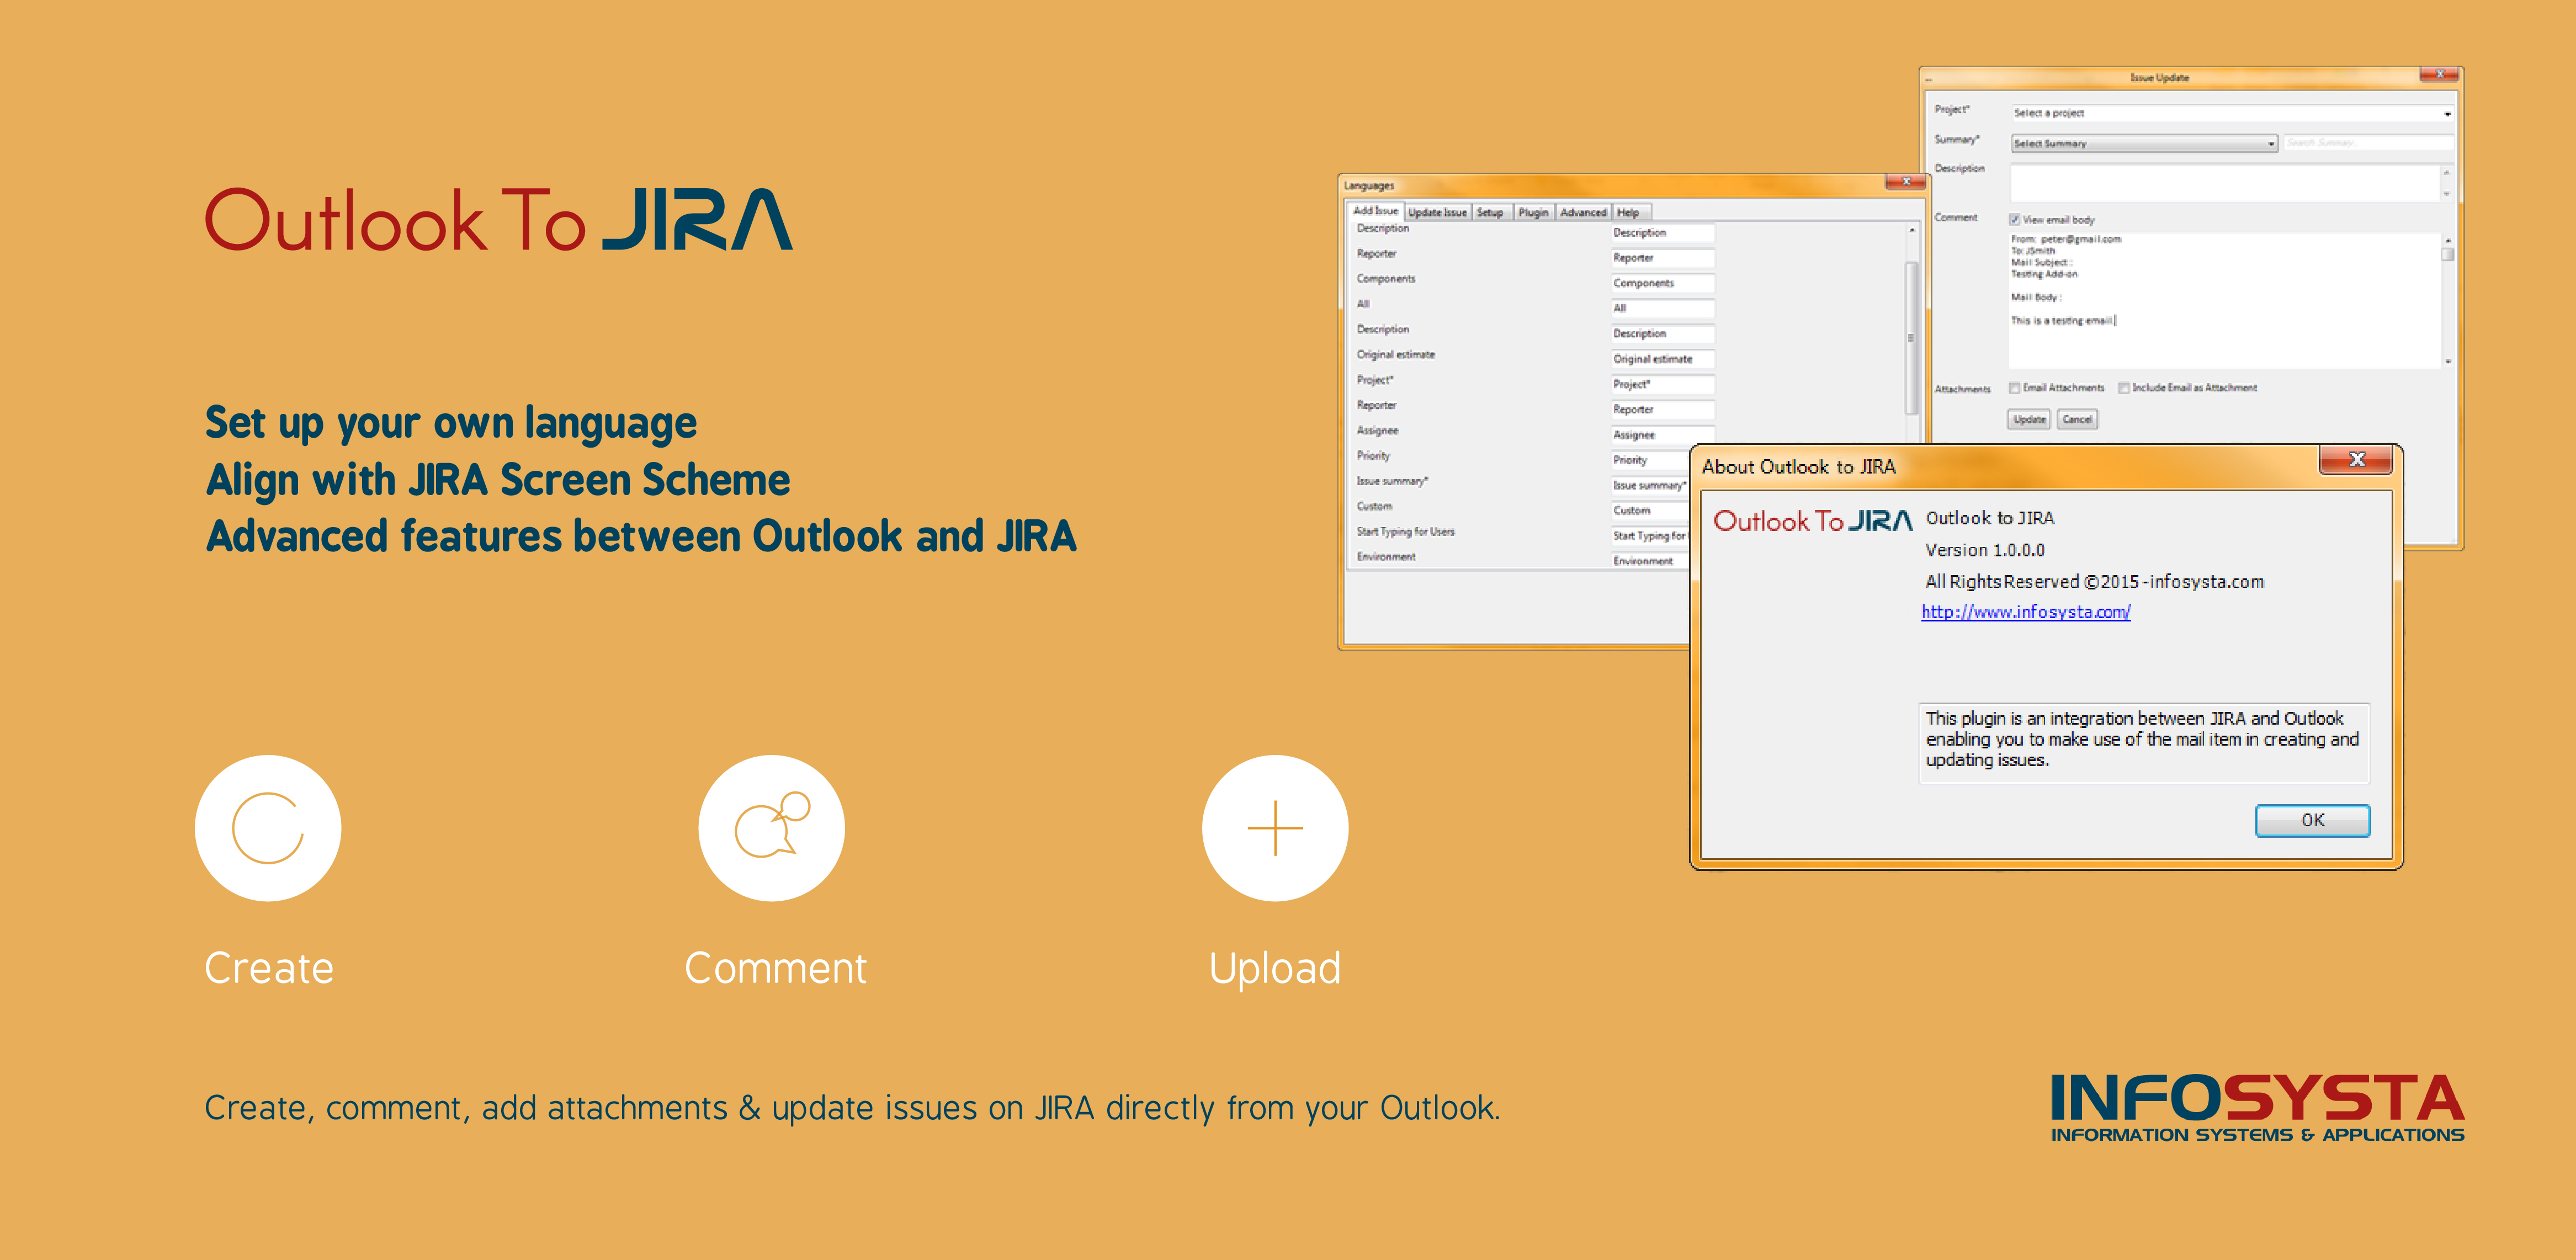Click the Languages window title text

[x=1368, y=186]
